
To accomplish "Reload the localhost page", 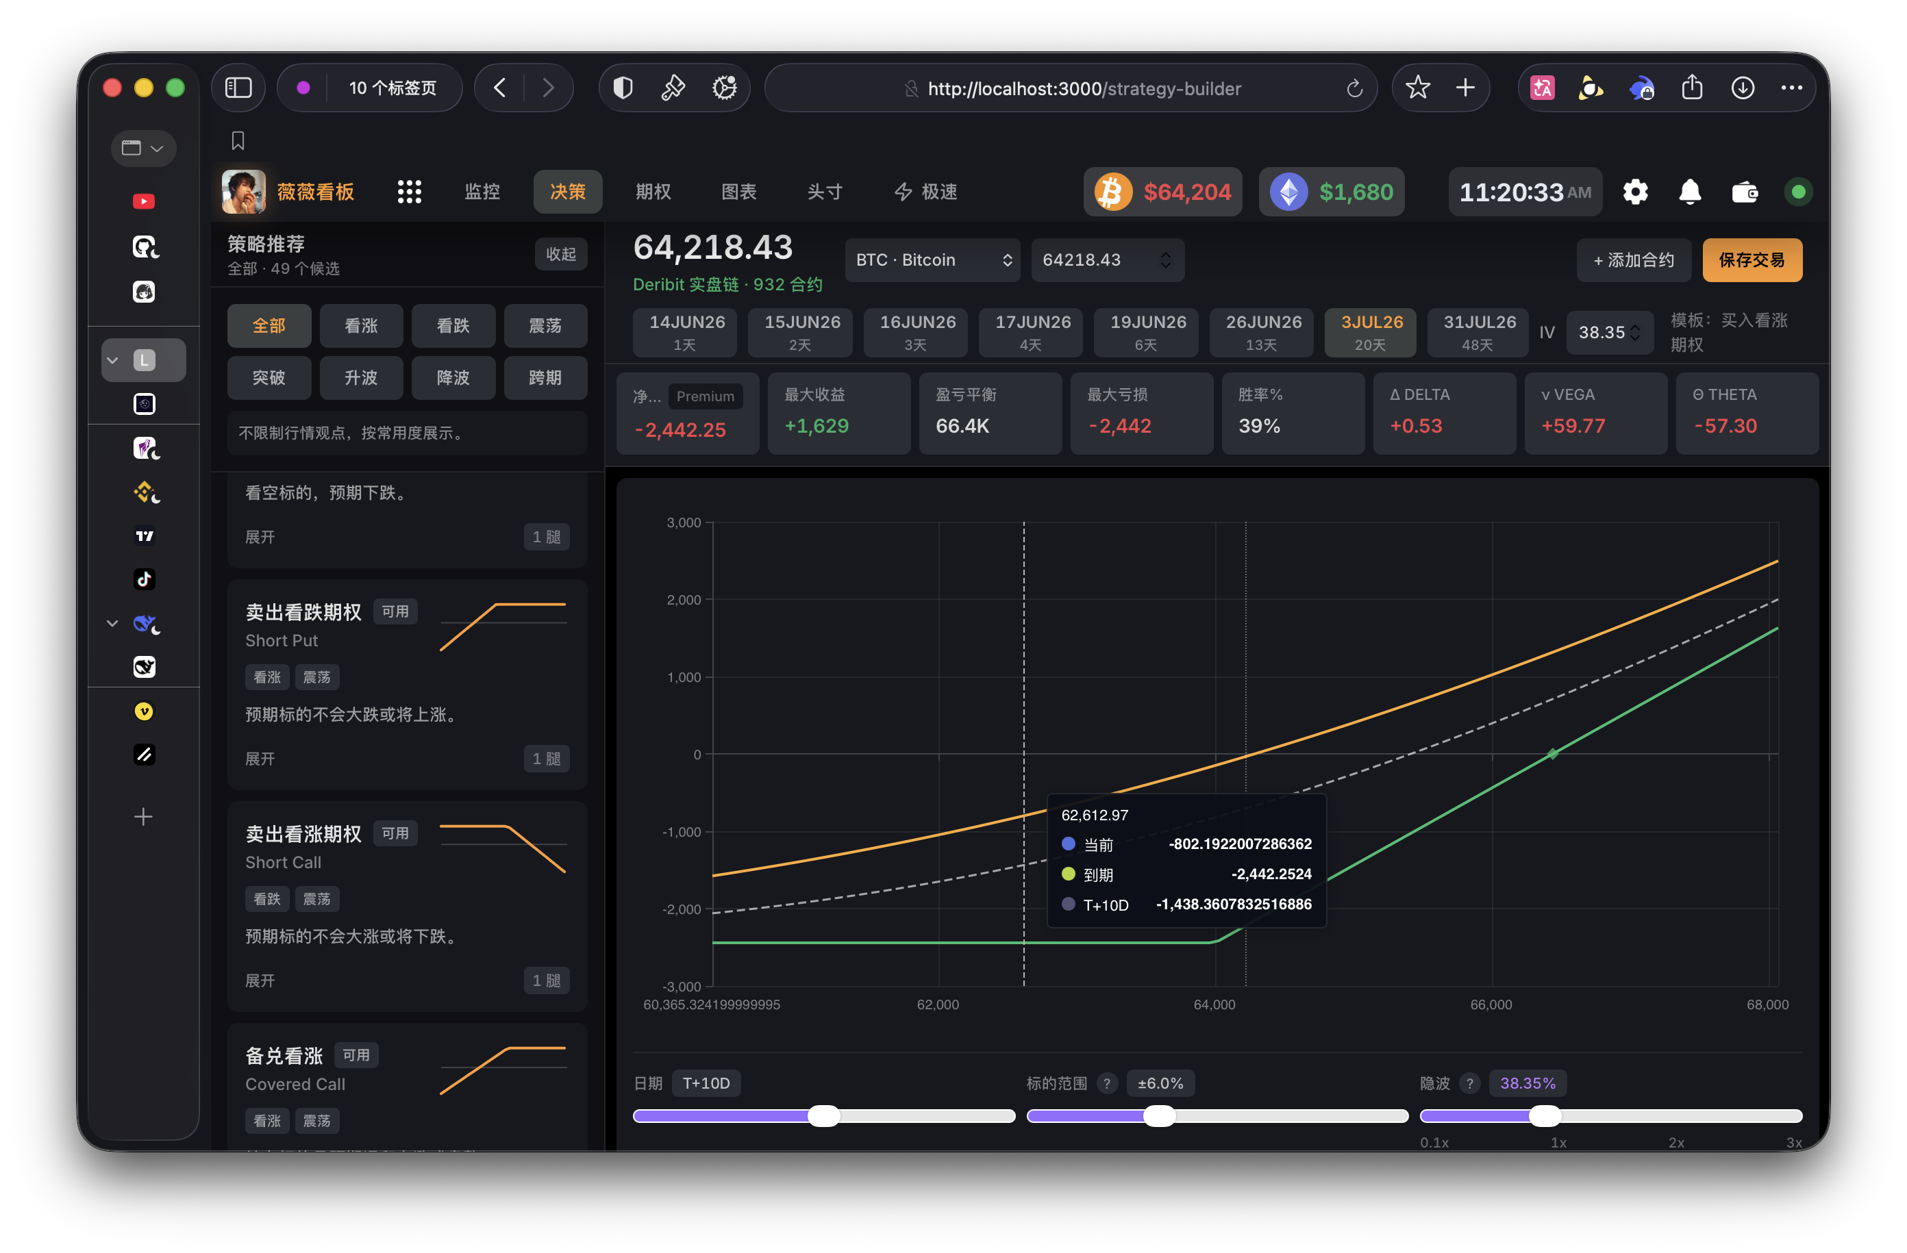I will (1354, 88).
